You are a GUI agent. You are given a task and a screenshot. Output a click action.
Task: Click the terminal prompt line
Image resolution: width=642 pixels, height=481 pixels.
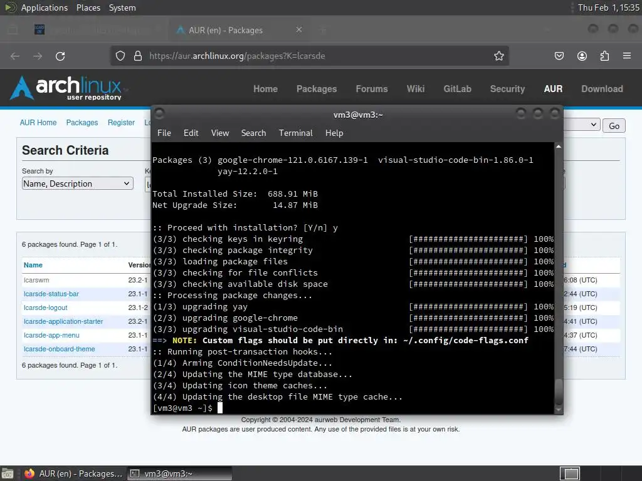tap(187, 408)
